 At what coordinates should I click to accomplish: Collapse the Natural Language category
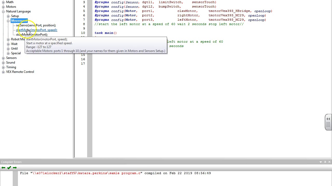click(3, 11)
